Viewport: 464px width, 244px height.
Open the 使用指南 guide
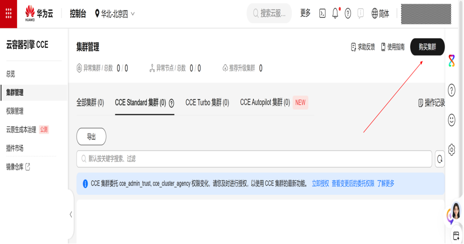[x=393, y=47]
